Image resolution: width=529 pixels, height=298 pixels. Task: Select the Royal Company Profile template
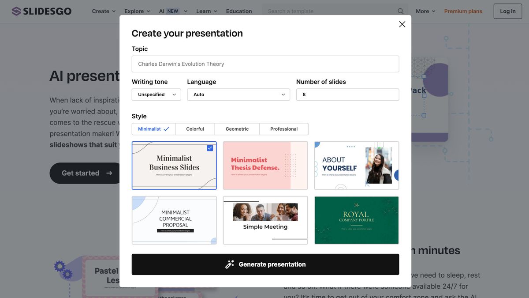point(356,220)
